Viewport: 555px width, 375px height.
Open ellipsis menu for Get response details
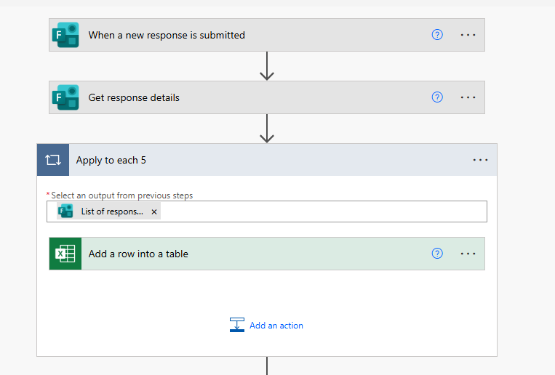tap(468, 97)
